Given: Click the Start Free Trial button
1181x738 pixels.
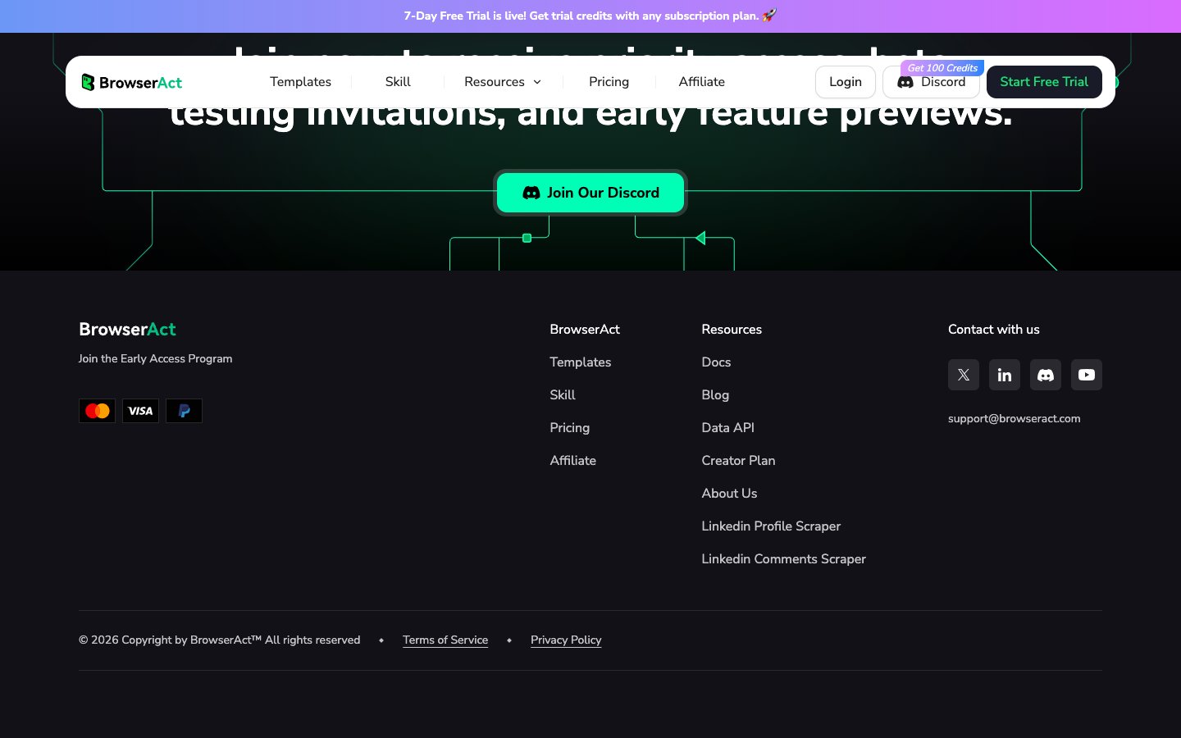Looking at the screenshot, I should [x=1043, y=82].
